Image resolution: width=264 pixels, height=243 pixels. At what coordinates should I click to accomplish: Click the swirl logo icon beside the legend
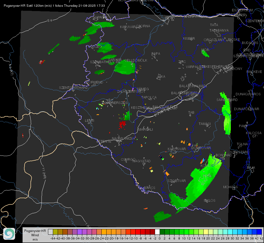click(x=9, y=234)
